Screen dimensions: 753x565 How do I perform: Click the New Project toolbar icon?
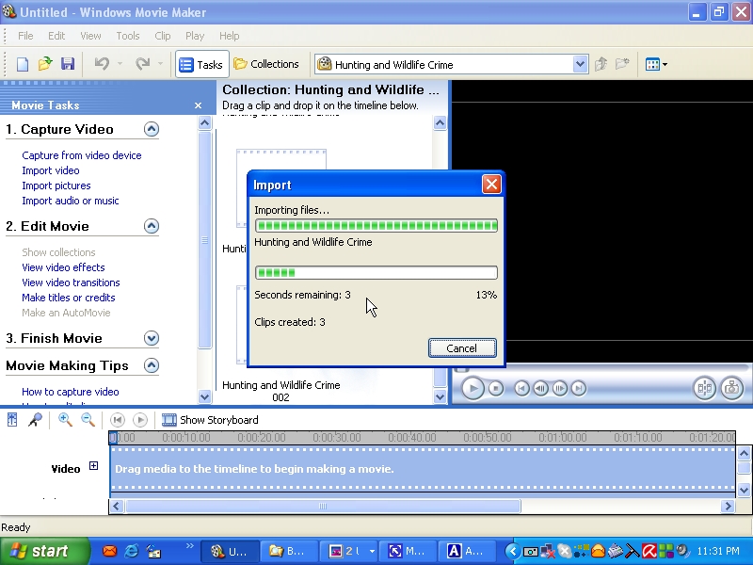pyautogui.click(x=23, y=64)
